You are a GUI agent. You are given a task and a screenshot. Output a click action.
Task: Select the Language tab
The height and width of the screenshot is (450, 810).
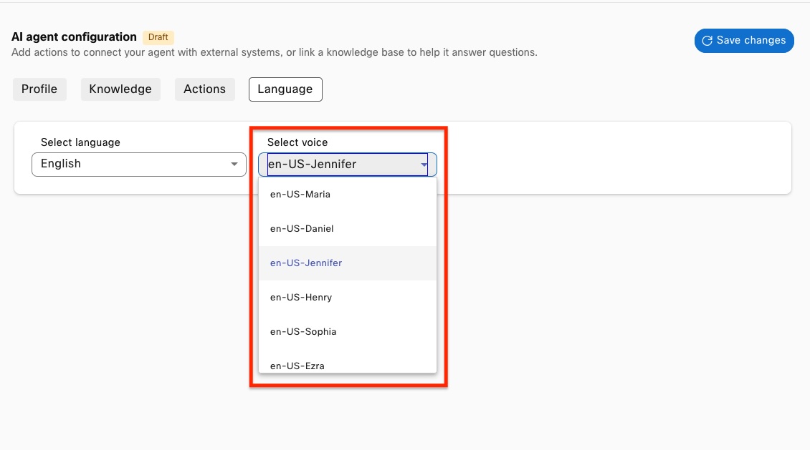pyautogui.click(x=285, y=89)
